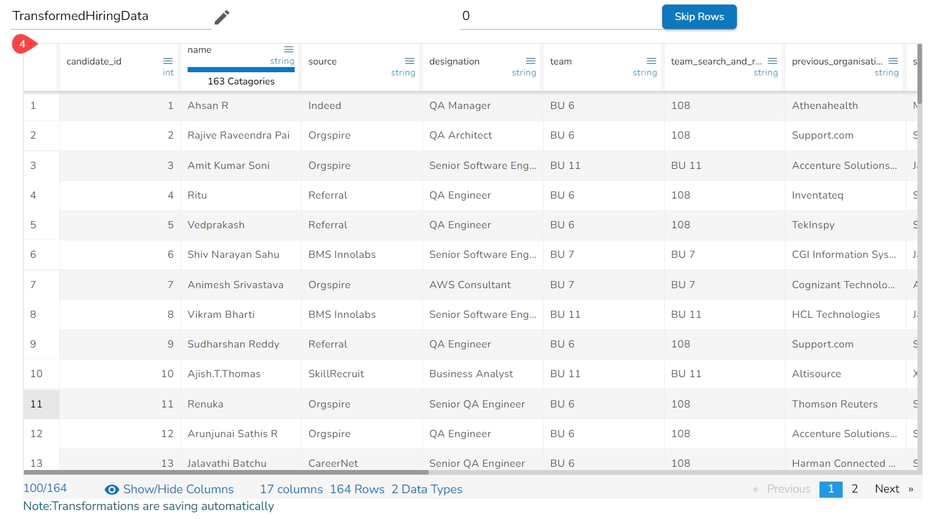931x519 pixels.
Task: Open the candidate_id column menu icon
Action: pyautogui.click(x=168, y=61)
